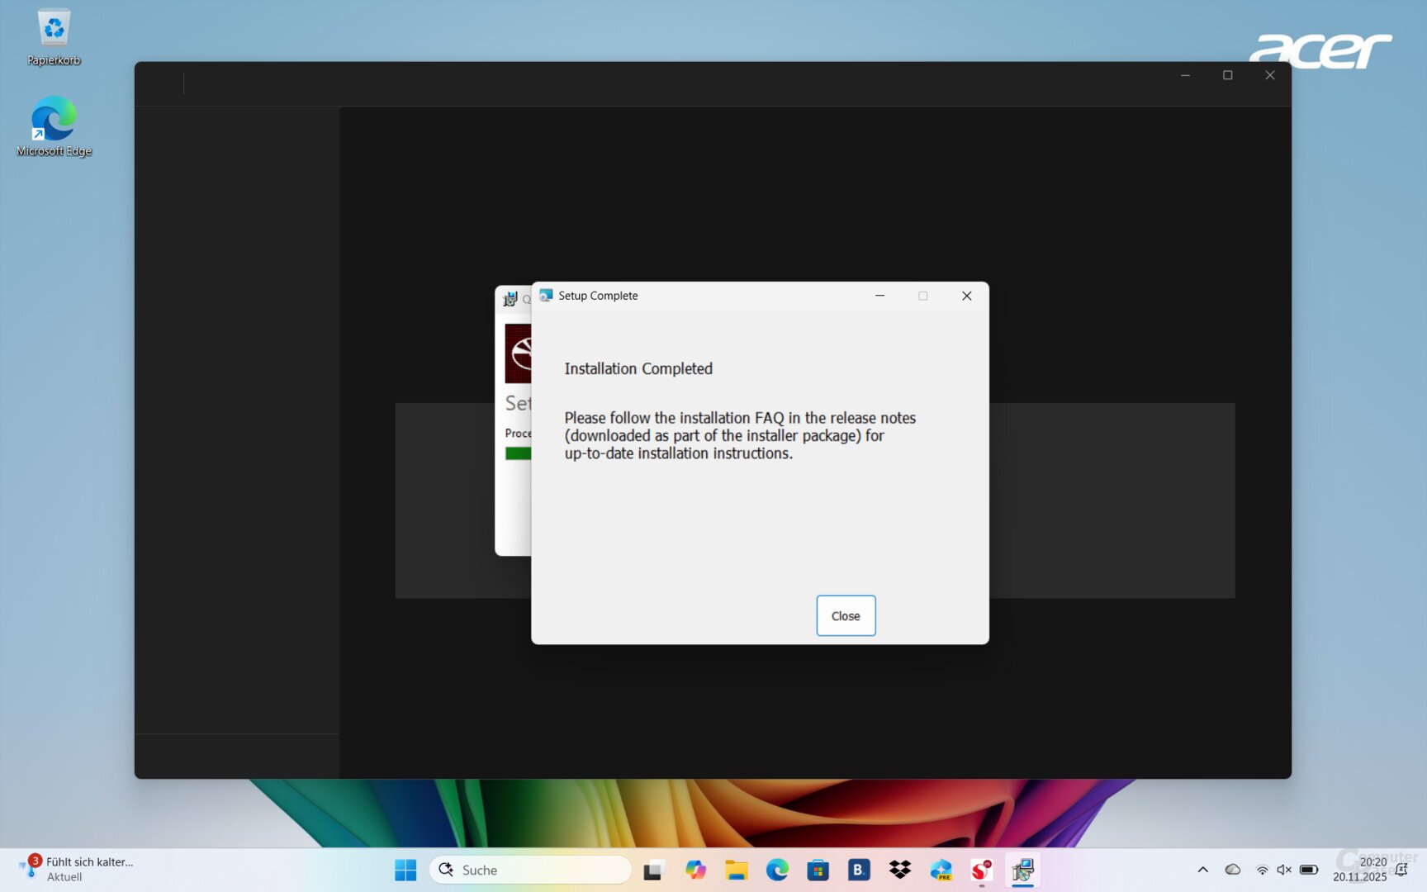Open the Microsoft Store icon
1427x892 pixels.
coord(818,870)
